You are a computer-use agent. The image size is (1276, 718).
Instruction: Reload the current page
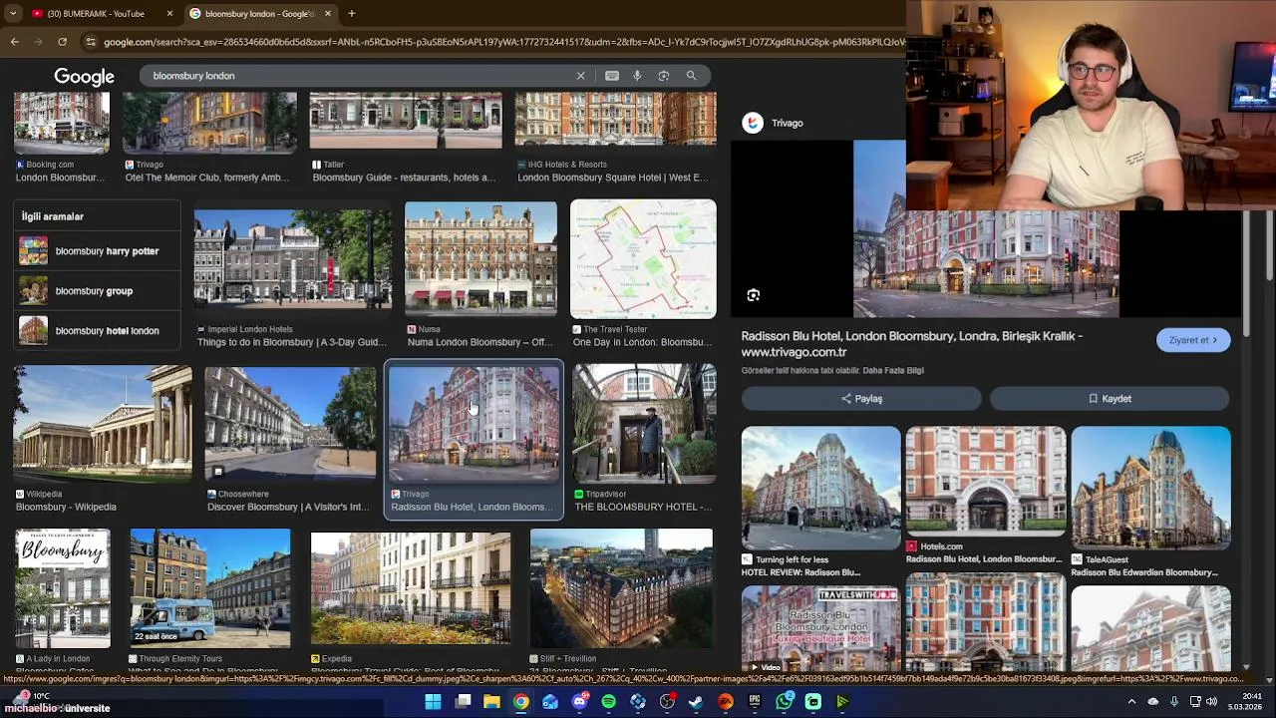point(62,42)
